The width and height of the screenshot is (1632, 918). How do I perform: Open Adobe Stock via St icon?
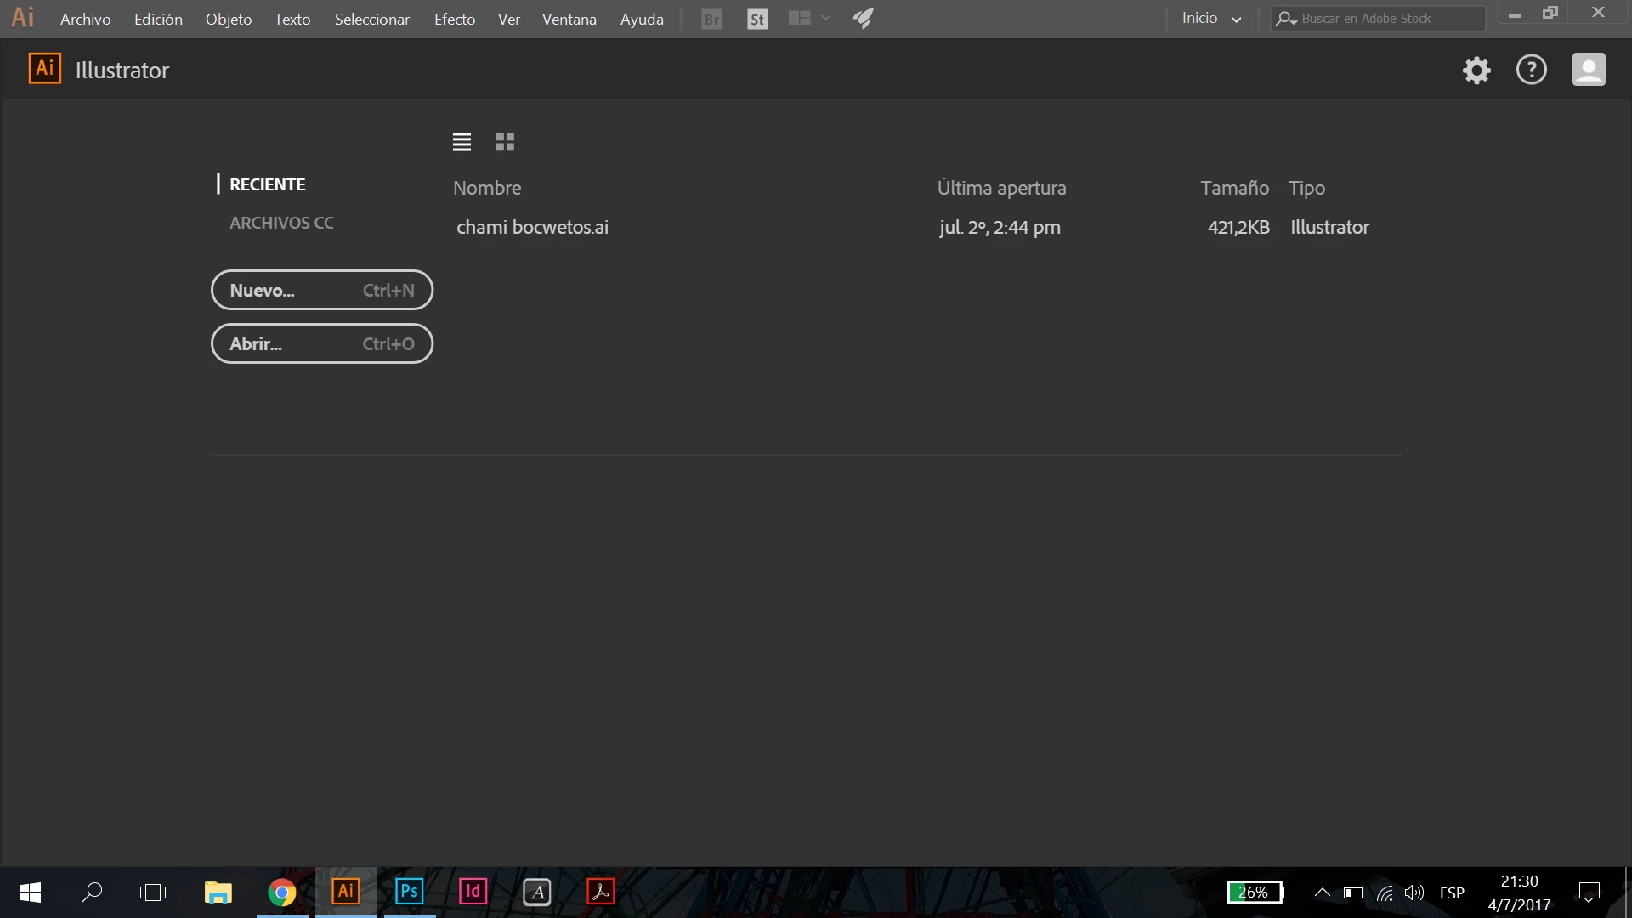click(756, 19)
